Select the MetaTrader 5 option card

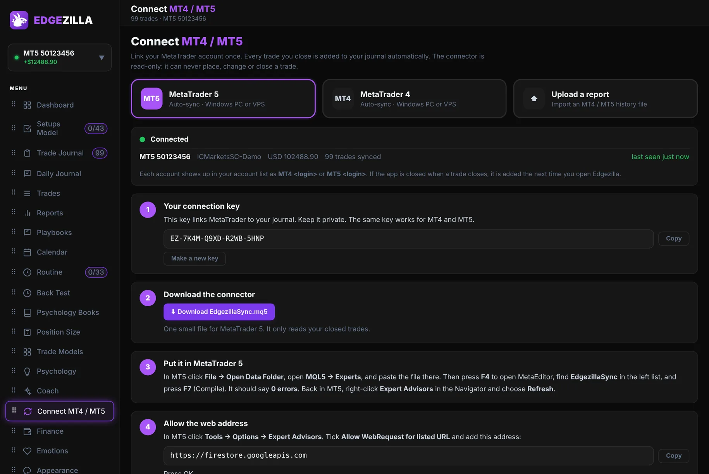pos(223,99)
